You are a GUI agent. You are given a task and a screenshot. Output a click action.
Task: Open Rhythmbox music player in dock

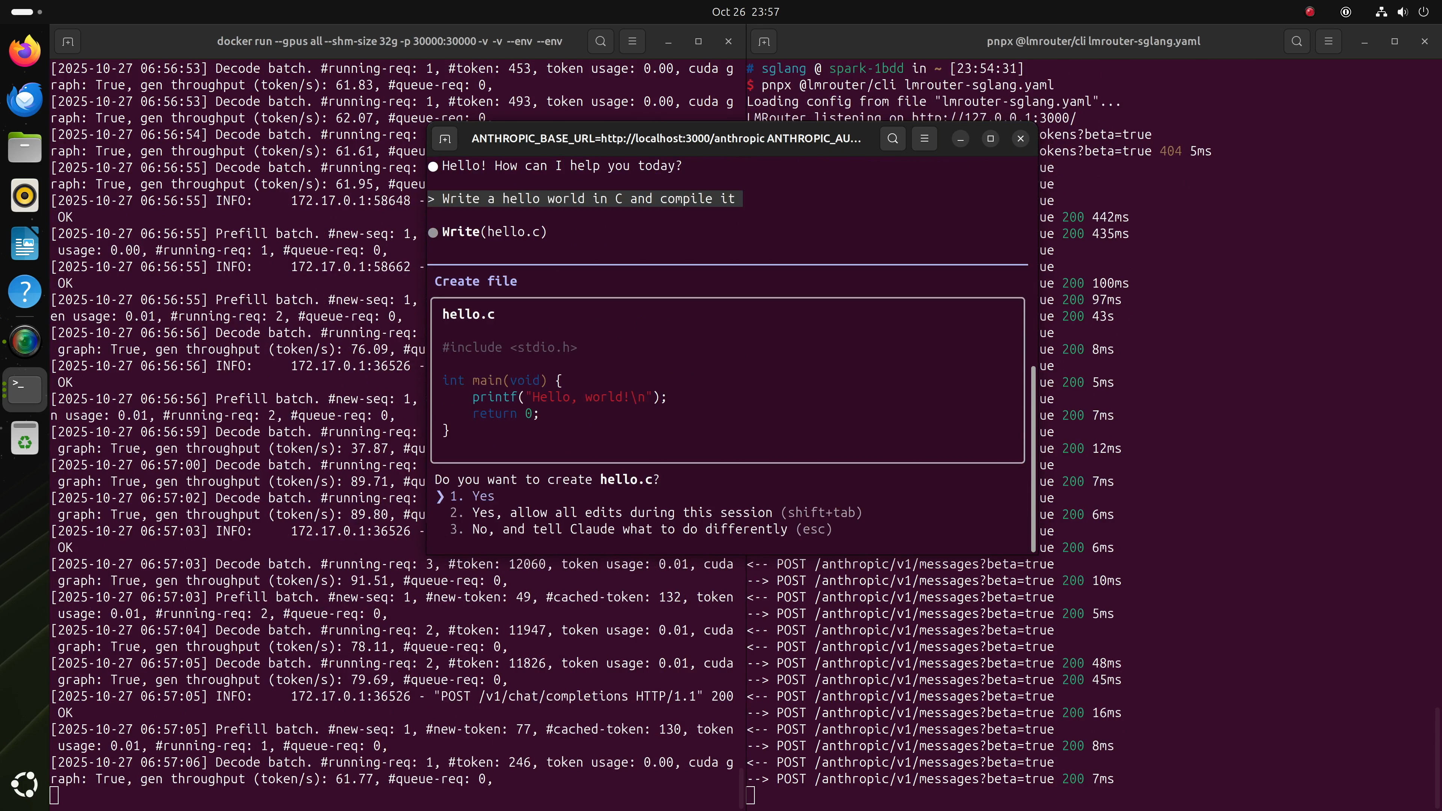click(25, 195)
